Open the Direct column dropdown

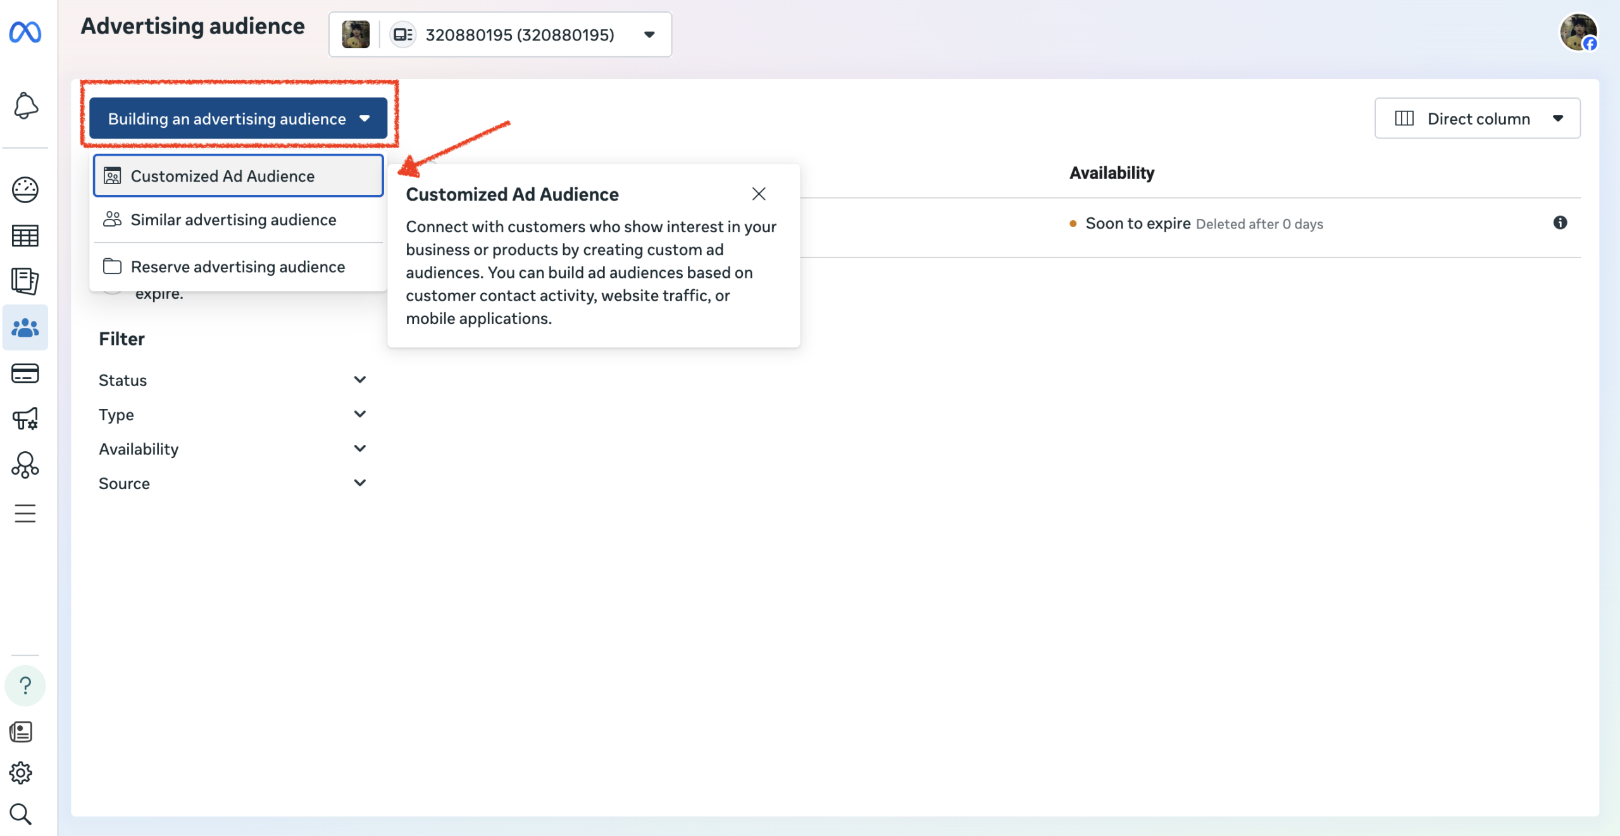(1477, 118)
